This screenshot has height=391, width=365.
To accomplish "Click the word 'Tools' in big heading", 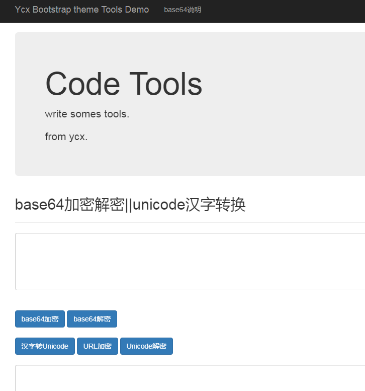I will point(166,84).
